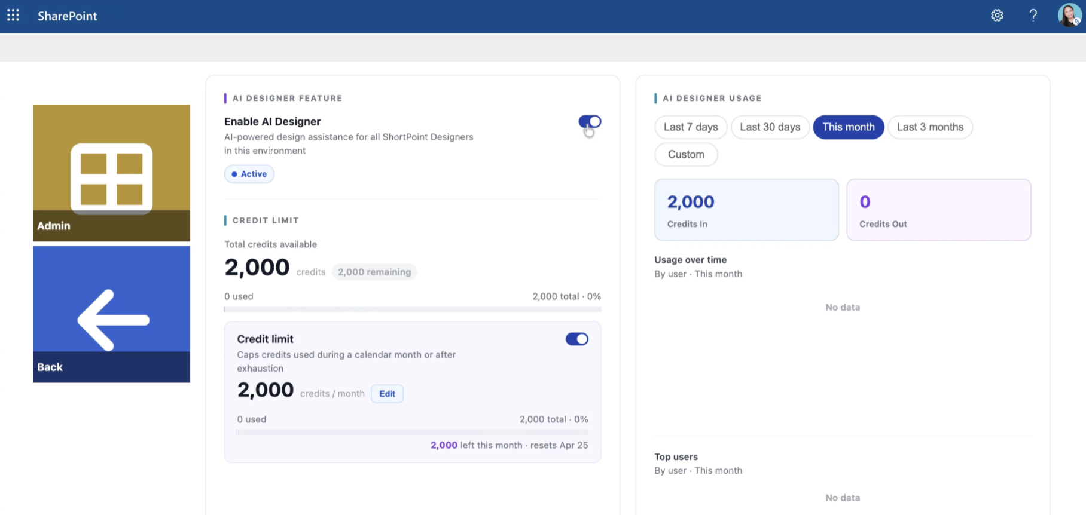Click the total credits usage progress bar
Viewport: 1086px width, 515px height.
[413, 309]
